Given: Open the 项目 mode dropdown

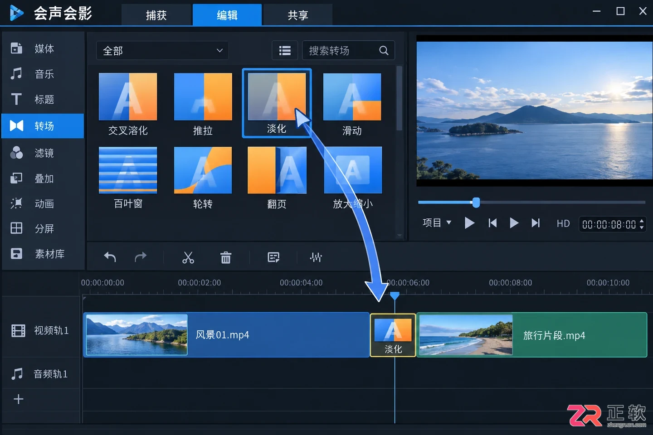Looking at the screenshot, I should [x=437, y=222].
